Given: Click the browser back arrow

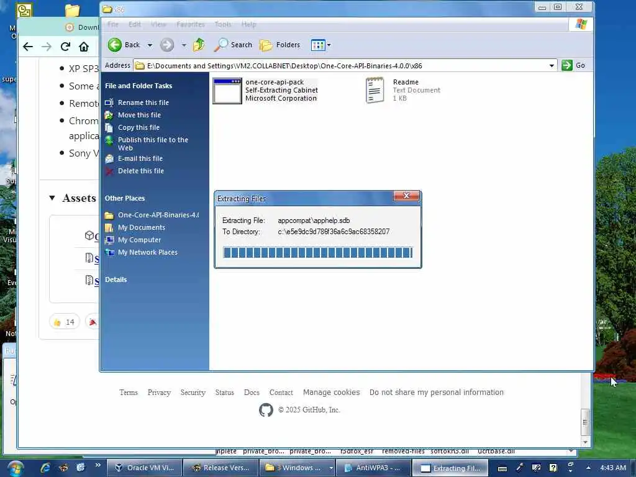Looking at the screenshot, I should [x=27, y=47].
